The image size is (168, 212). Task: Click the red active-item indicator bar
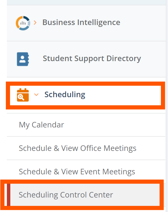8,195
